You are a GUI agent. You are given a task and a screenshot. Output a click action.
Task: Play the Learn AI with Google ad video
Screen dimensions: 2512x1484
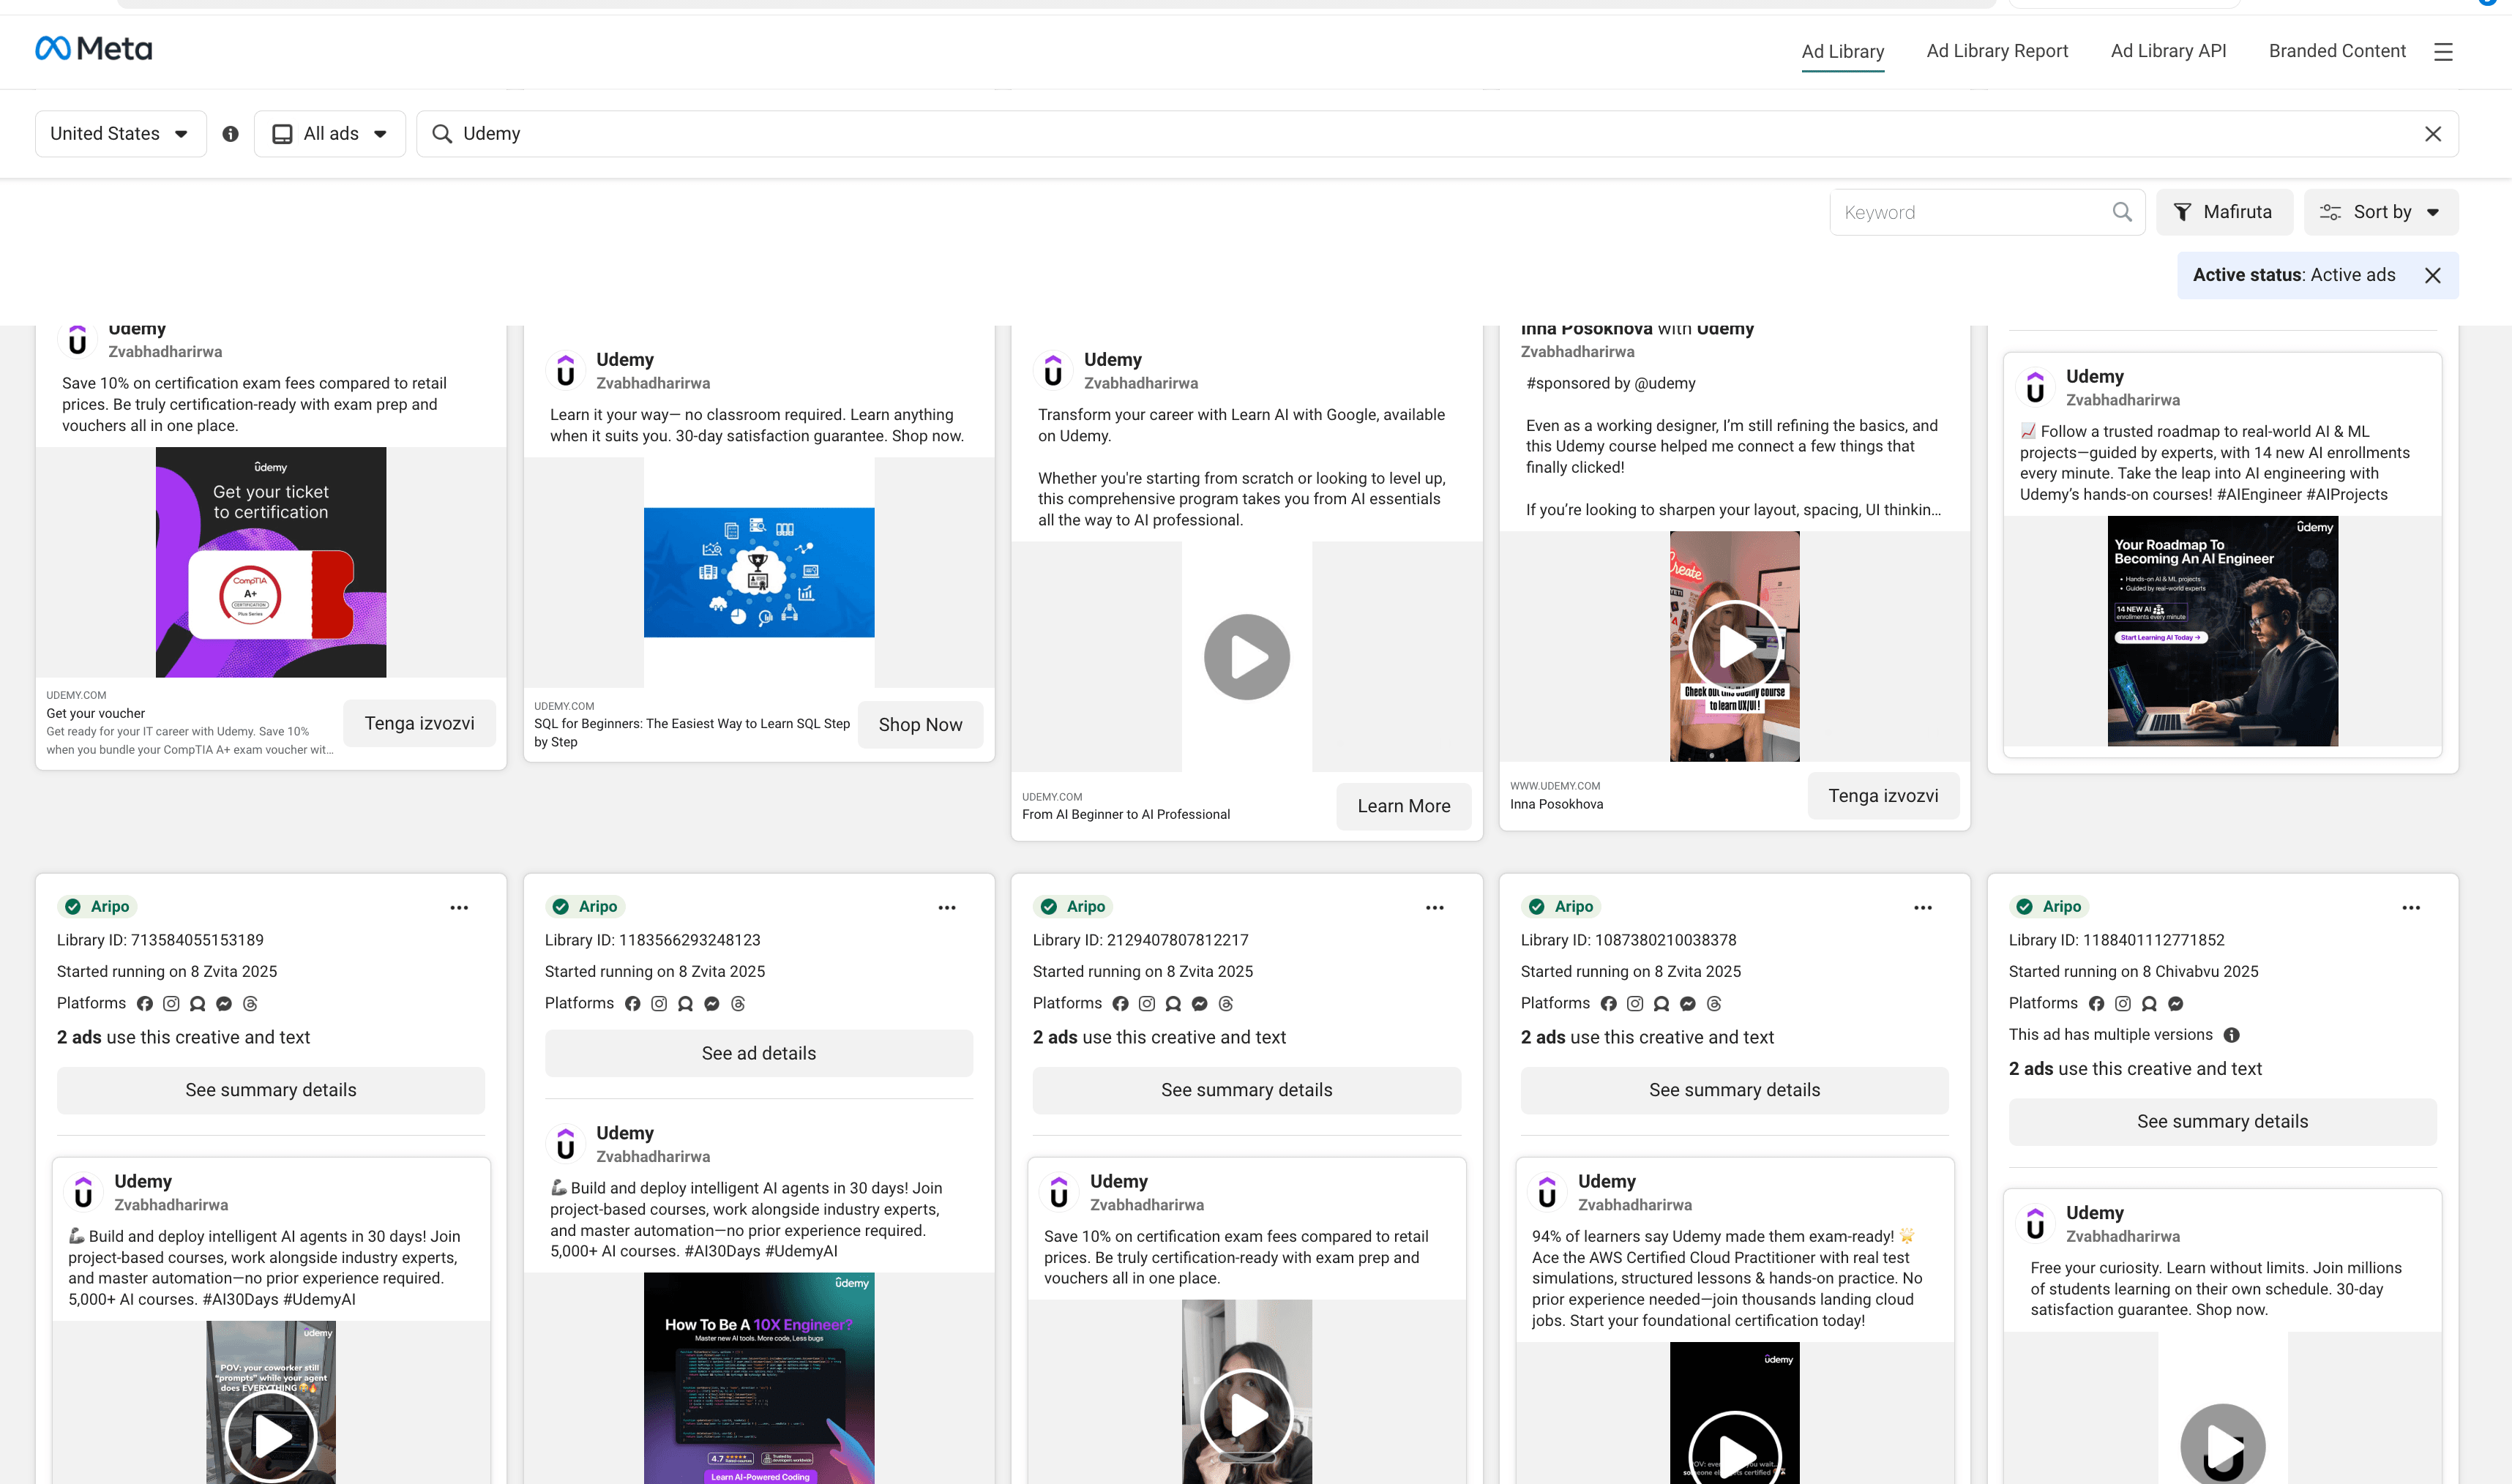1246,657
